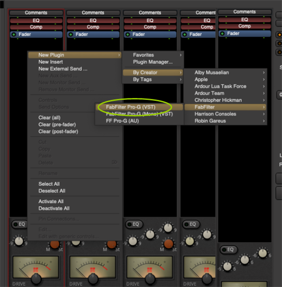Toggle Fader enable LED on third strip
This screenshot has width=282, height=287.
pos(128,34)
